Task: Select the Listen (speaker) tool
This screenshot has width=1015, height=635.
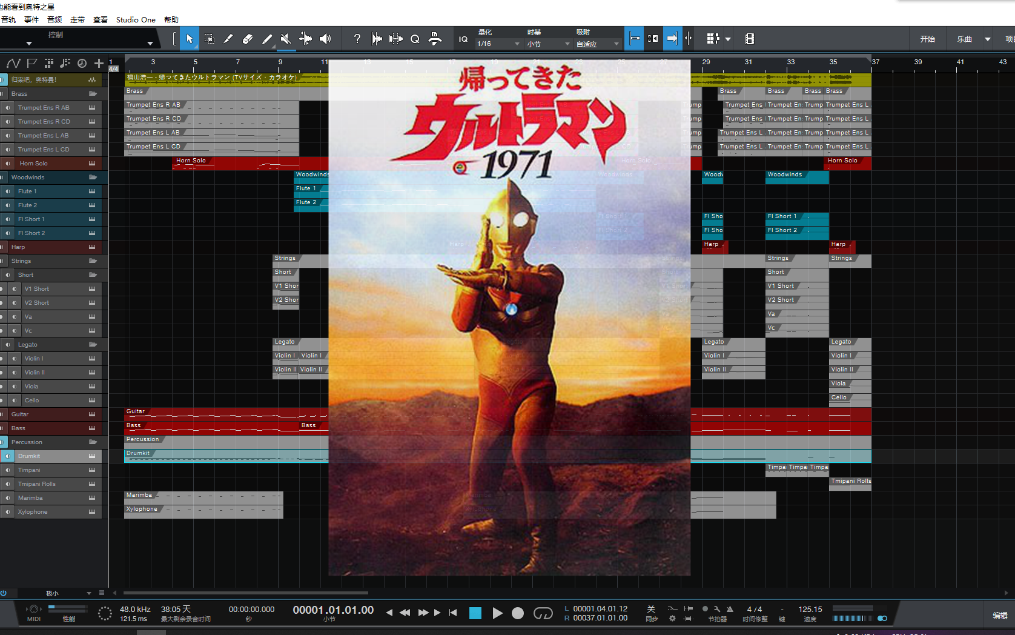Action: [x=325, y=39]
